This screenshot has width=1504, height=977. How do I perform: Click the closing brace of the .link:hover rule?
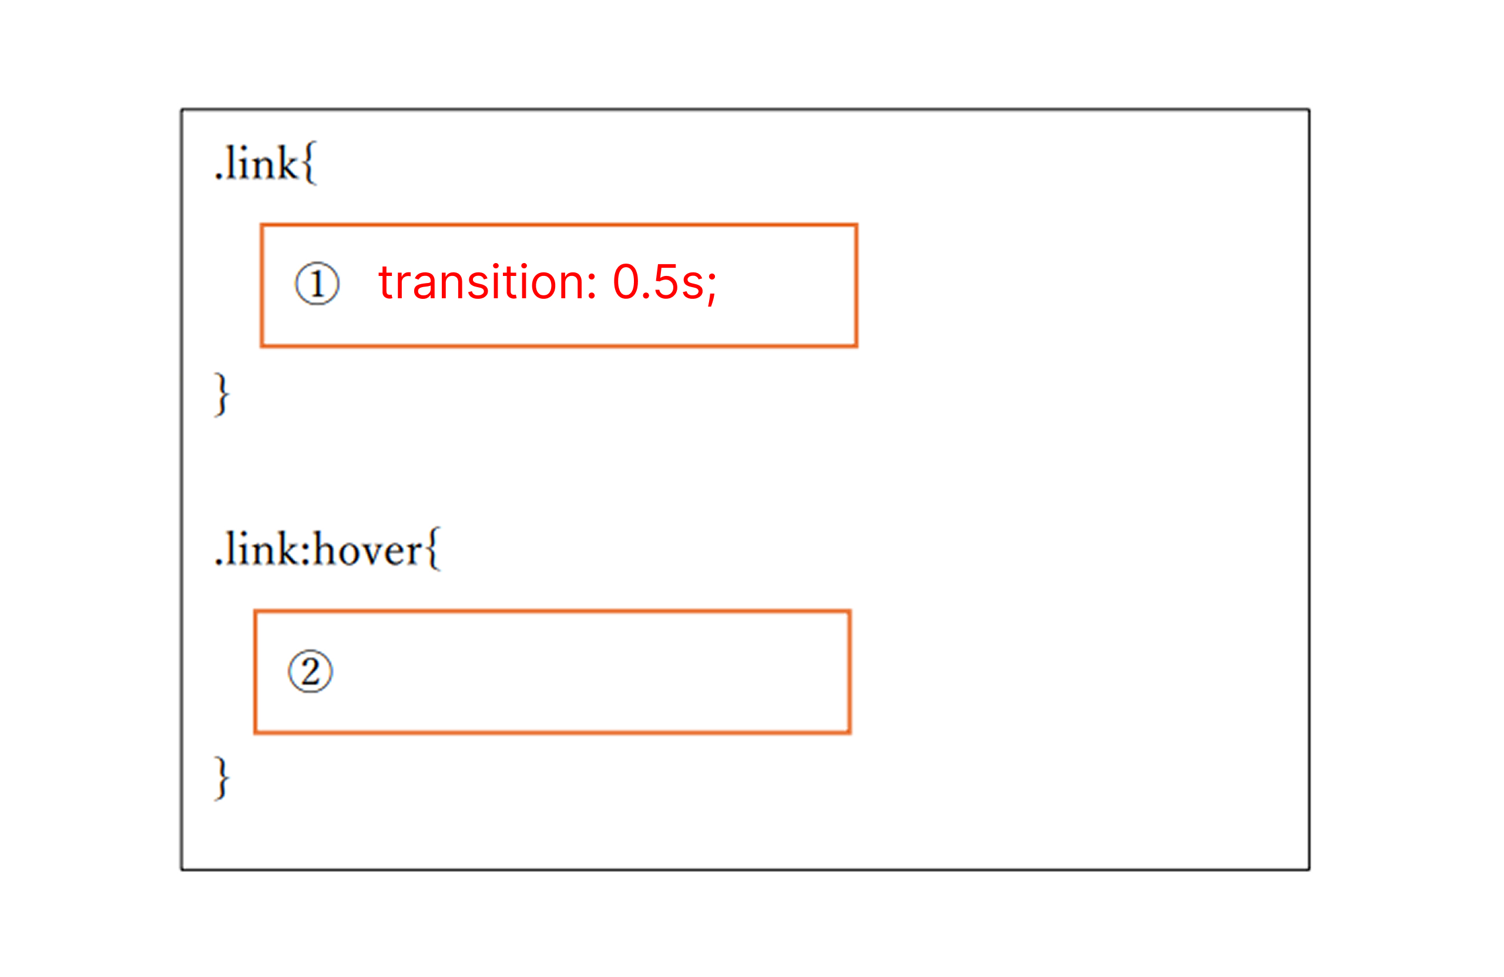click(x=221, y=778)
